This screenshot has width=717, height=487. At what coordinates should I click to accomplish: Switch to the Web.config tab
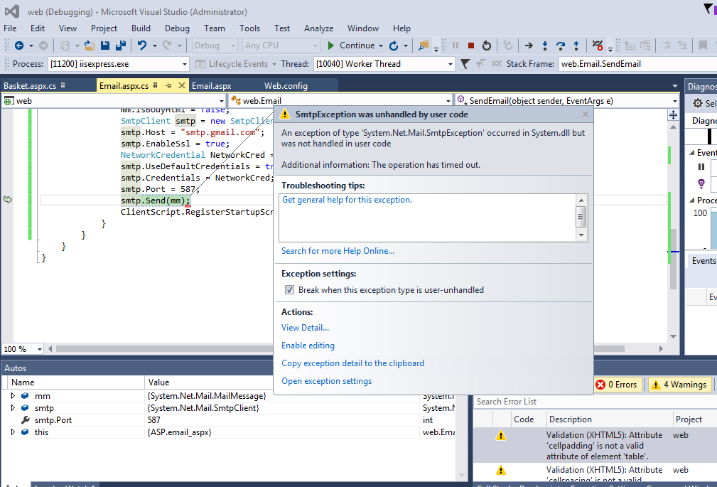coord(286,85)
